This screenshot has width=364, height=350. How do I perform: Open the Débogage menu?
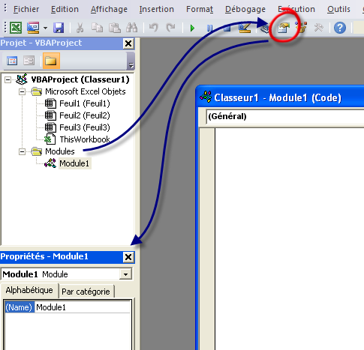tap(245, 9)
